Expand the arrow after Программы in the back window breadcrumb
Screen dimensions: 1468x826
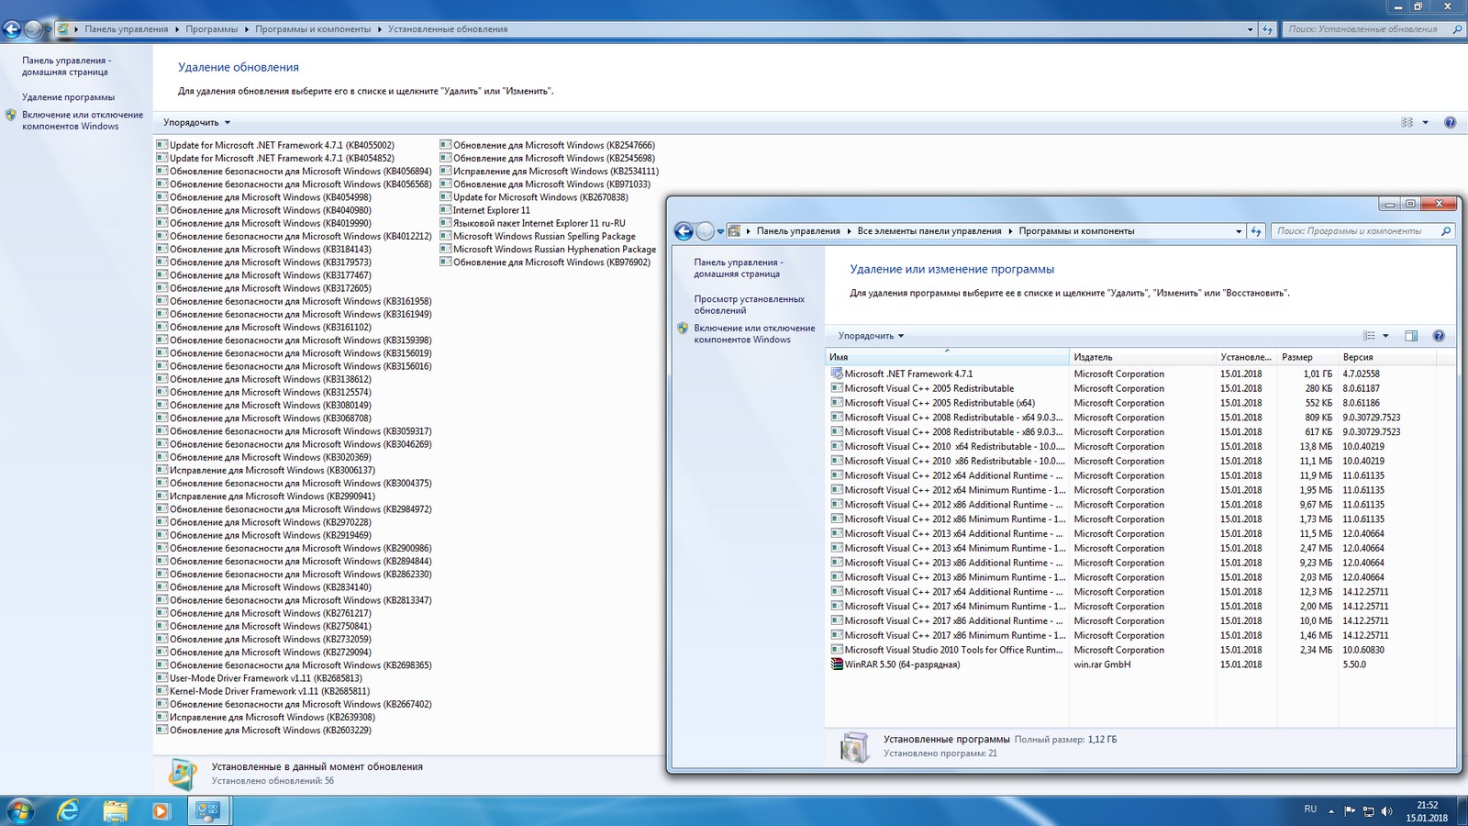click(x=246, y=29)
